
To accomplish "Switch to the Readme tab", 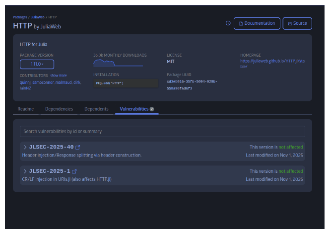I will click(26, 109).
